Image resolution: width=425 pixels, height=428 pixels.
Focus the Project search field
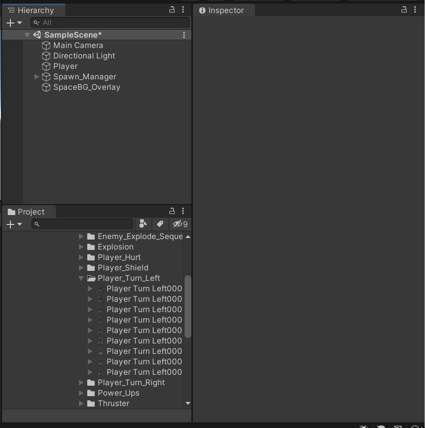[x=82, y=224]
